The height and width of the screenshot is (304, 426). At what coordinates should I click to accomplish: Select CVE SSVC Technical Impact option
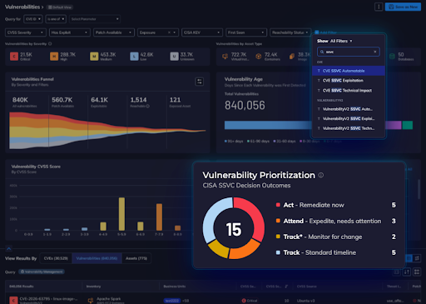(349, 91)
